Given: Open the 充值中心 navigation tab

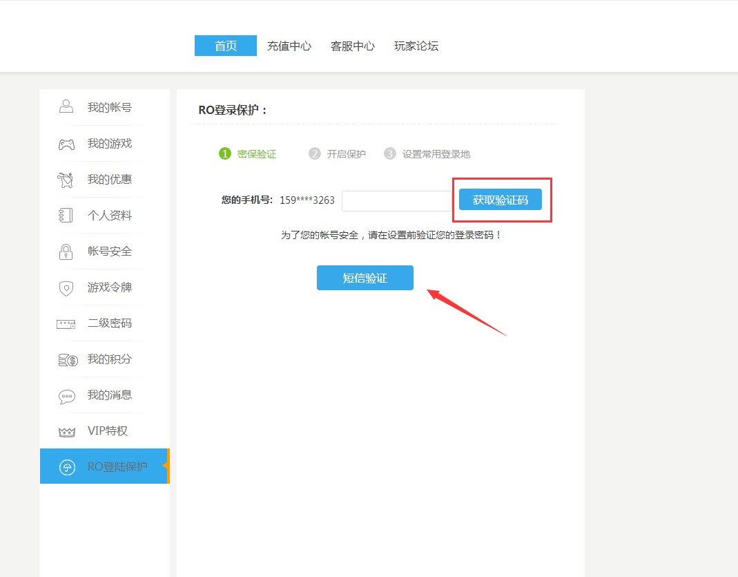Looking at the screenshot, I should click(x=289, y=46).
